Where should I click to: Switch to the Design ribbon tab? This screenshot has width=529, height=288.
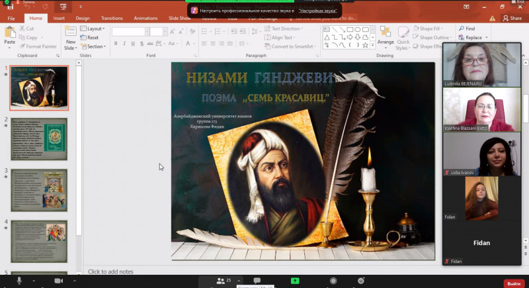tap(83, 18)
